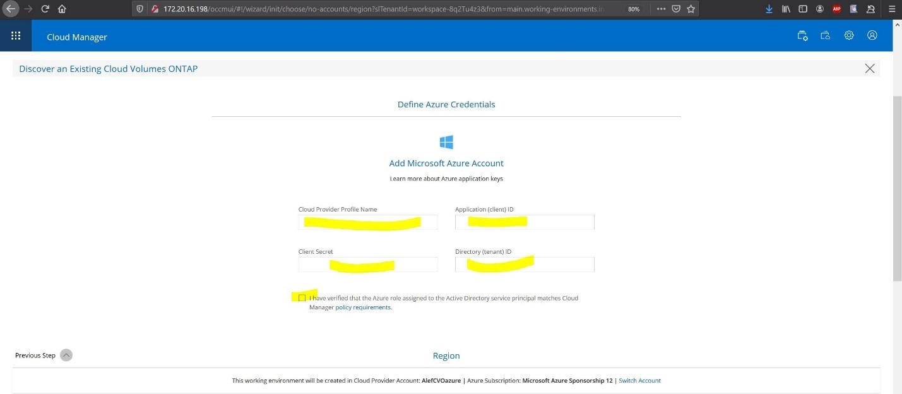Go back using the browser back arrow
Screen dimensions: 902x394
(11, 9)
